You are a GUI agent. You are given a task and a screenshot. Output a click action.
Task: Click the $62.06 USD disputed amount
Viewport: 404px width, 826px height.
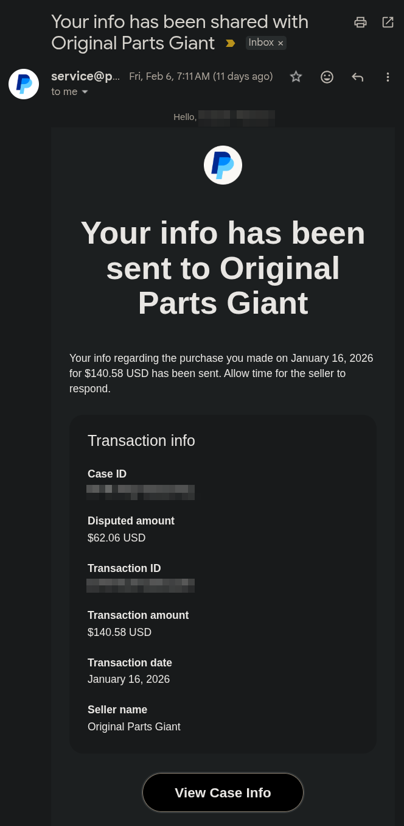(x=117, y=538)
